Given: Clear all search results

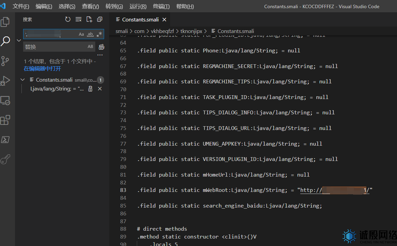Looking at the screenshot, I should tap(78, 19).
